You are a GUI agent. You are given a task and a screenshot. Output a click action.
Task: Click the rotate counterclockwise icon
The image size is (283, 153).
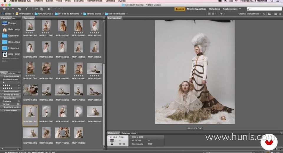click(55, 9)
